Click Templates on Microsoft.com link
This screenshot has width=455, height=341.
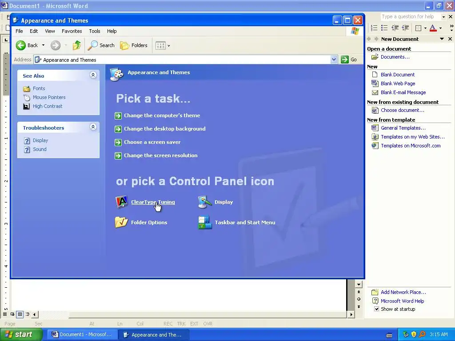coord(411,146)
